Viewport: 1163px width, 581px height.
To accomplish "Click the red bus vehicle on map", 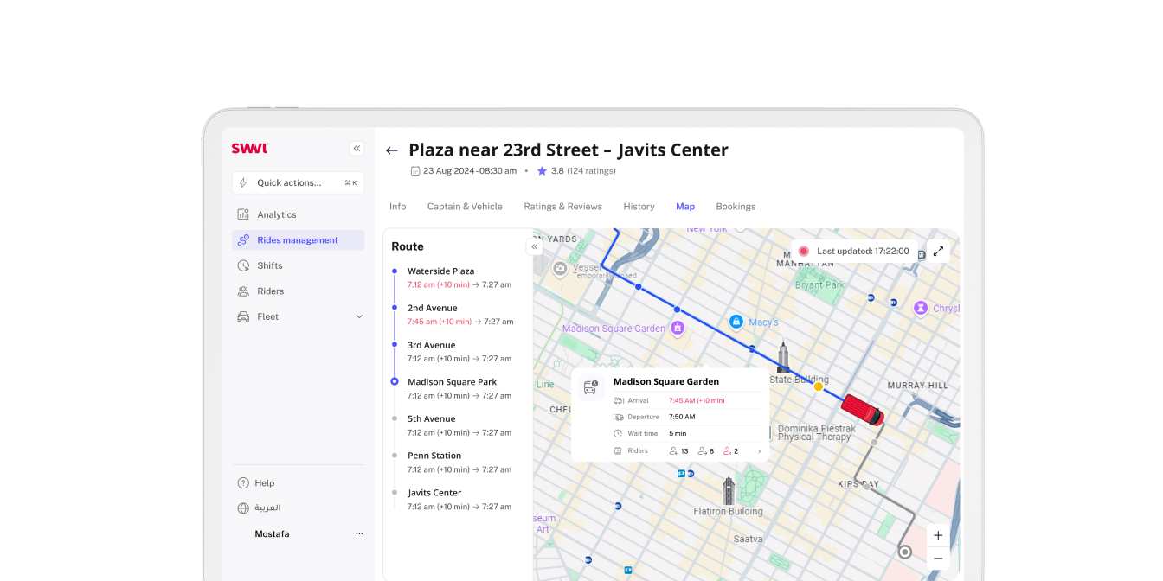I will [x=863, y=410].
